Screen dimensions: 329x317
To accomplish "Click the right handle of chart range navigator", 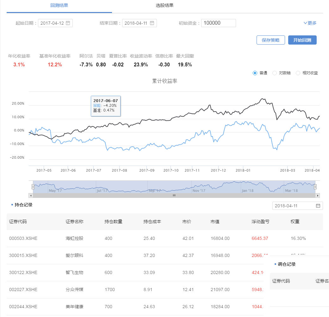I will tap(315, 187).
